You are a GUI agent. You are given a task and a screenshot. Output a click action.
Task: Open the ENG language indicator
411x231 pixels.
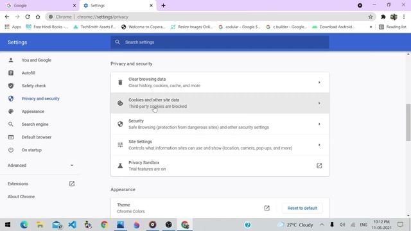click(363, 225)
